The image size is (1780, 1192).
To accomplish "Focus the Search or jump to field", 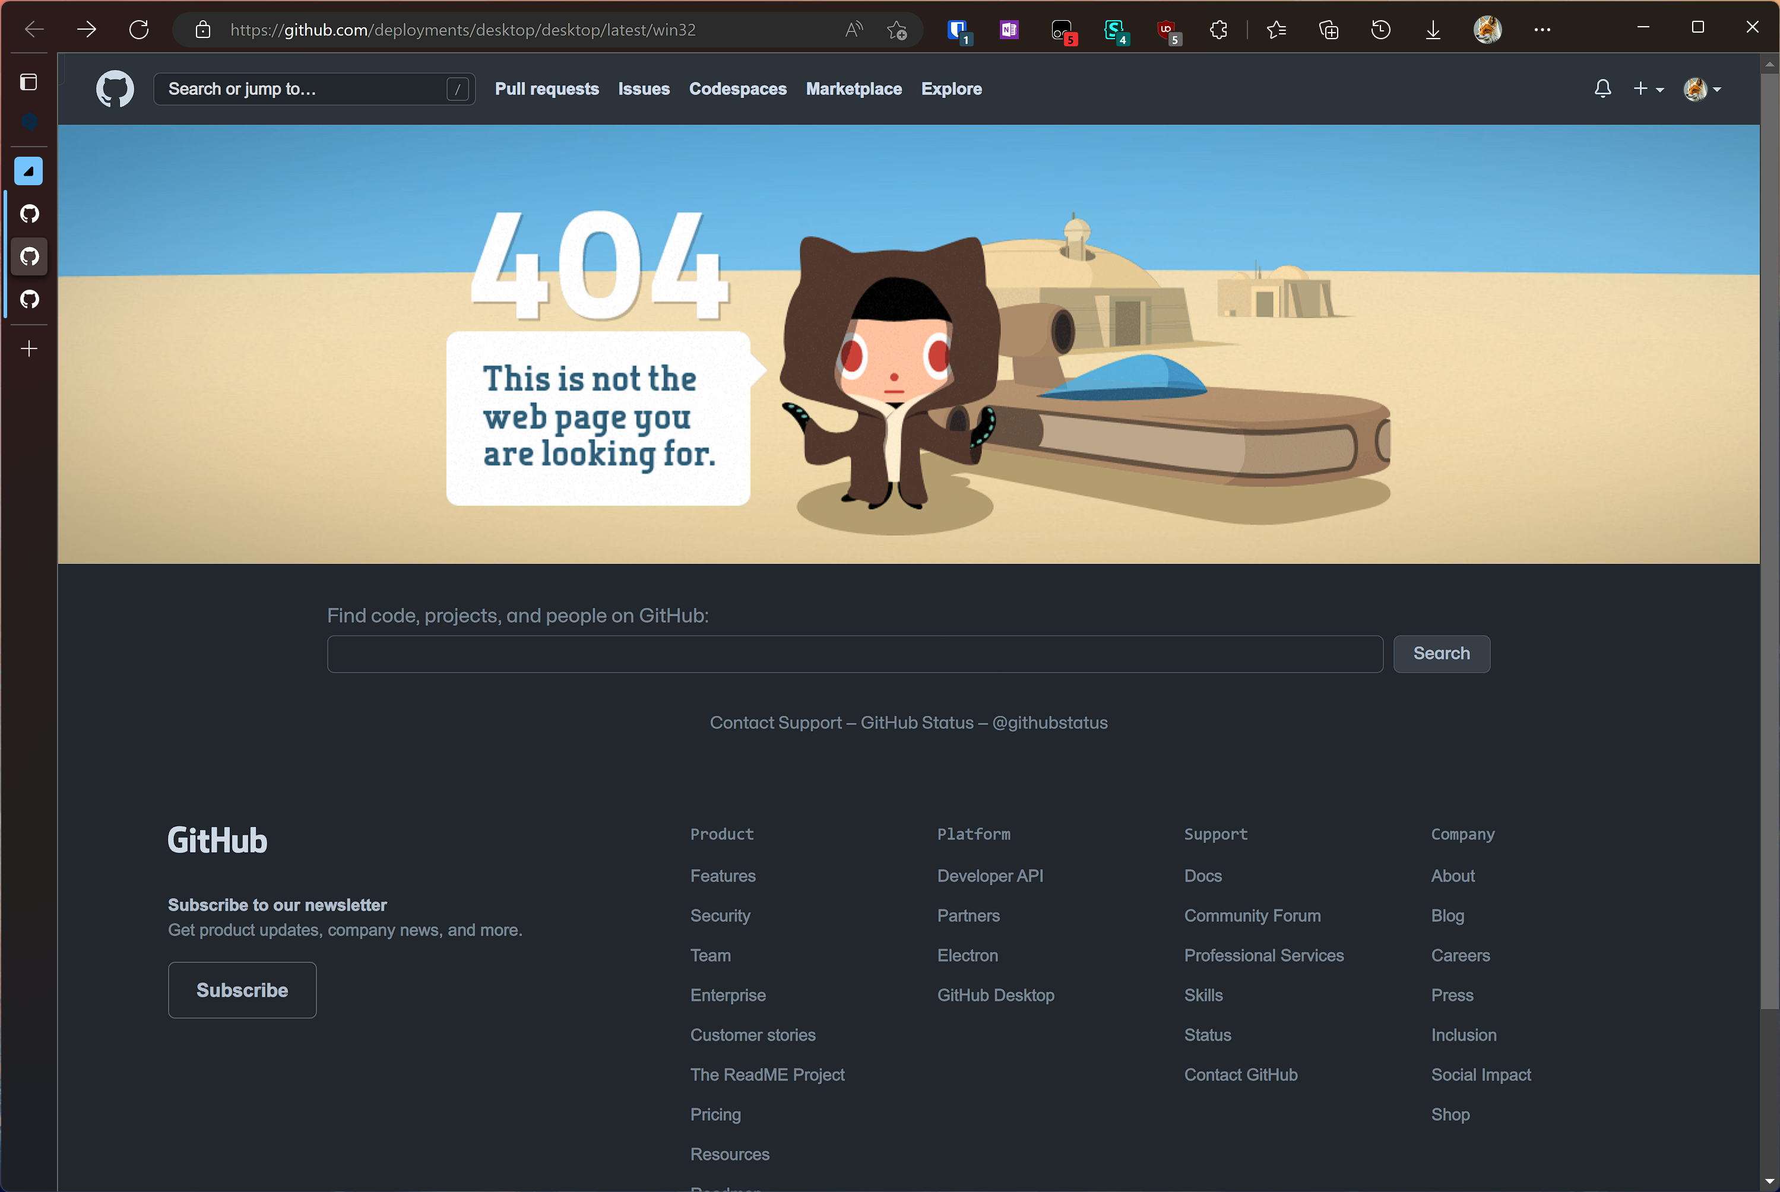I will [x=315, y=89].
